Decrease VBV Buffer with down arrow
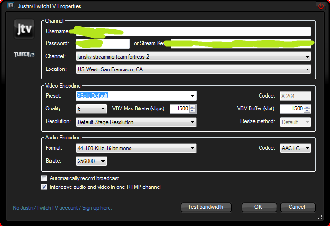 point(307,111)
